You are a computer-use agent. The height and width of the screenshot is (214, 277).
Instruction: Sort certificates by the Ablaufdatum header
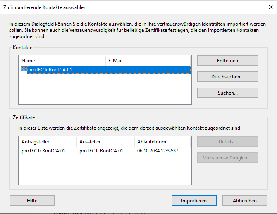(x=161, y=142)
